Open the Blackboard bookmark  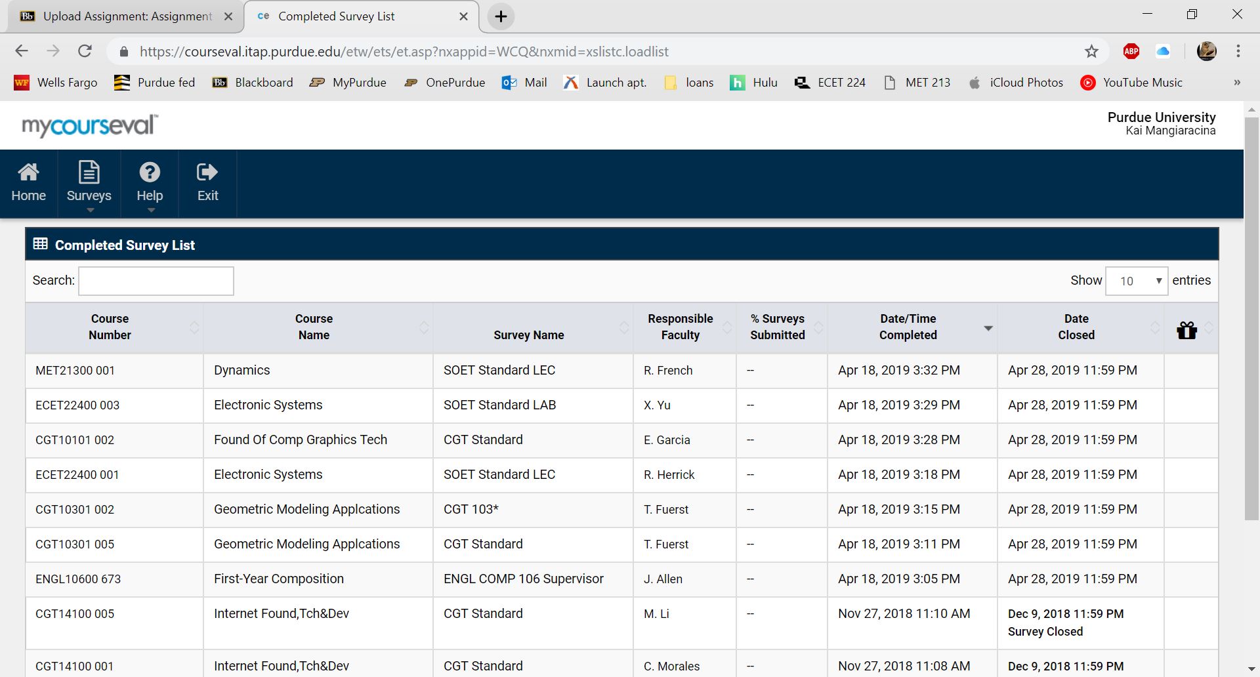253,83
